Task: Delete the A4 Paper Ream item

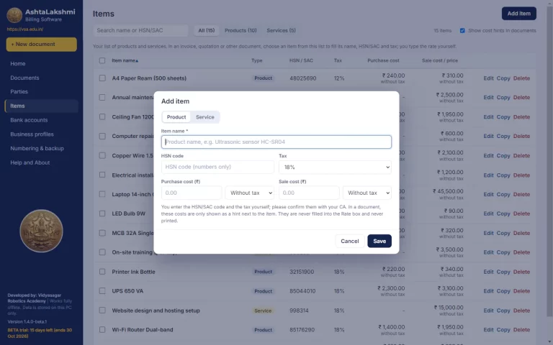Action: point(521,78)
